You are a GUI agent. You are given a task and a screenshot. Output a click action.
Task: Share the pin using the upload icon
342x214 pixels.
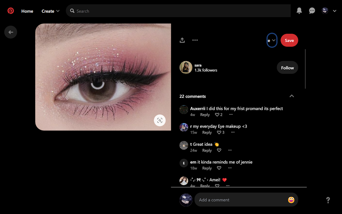tap(182, 40)
